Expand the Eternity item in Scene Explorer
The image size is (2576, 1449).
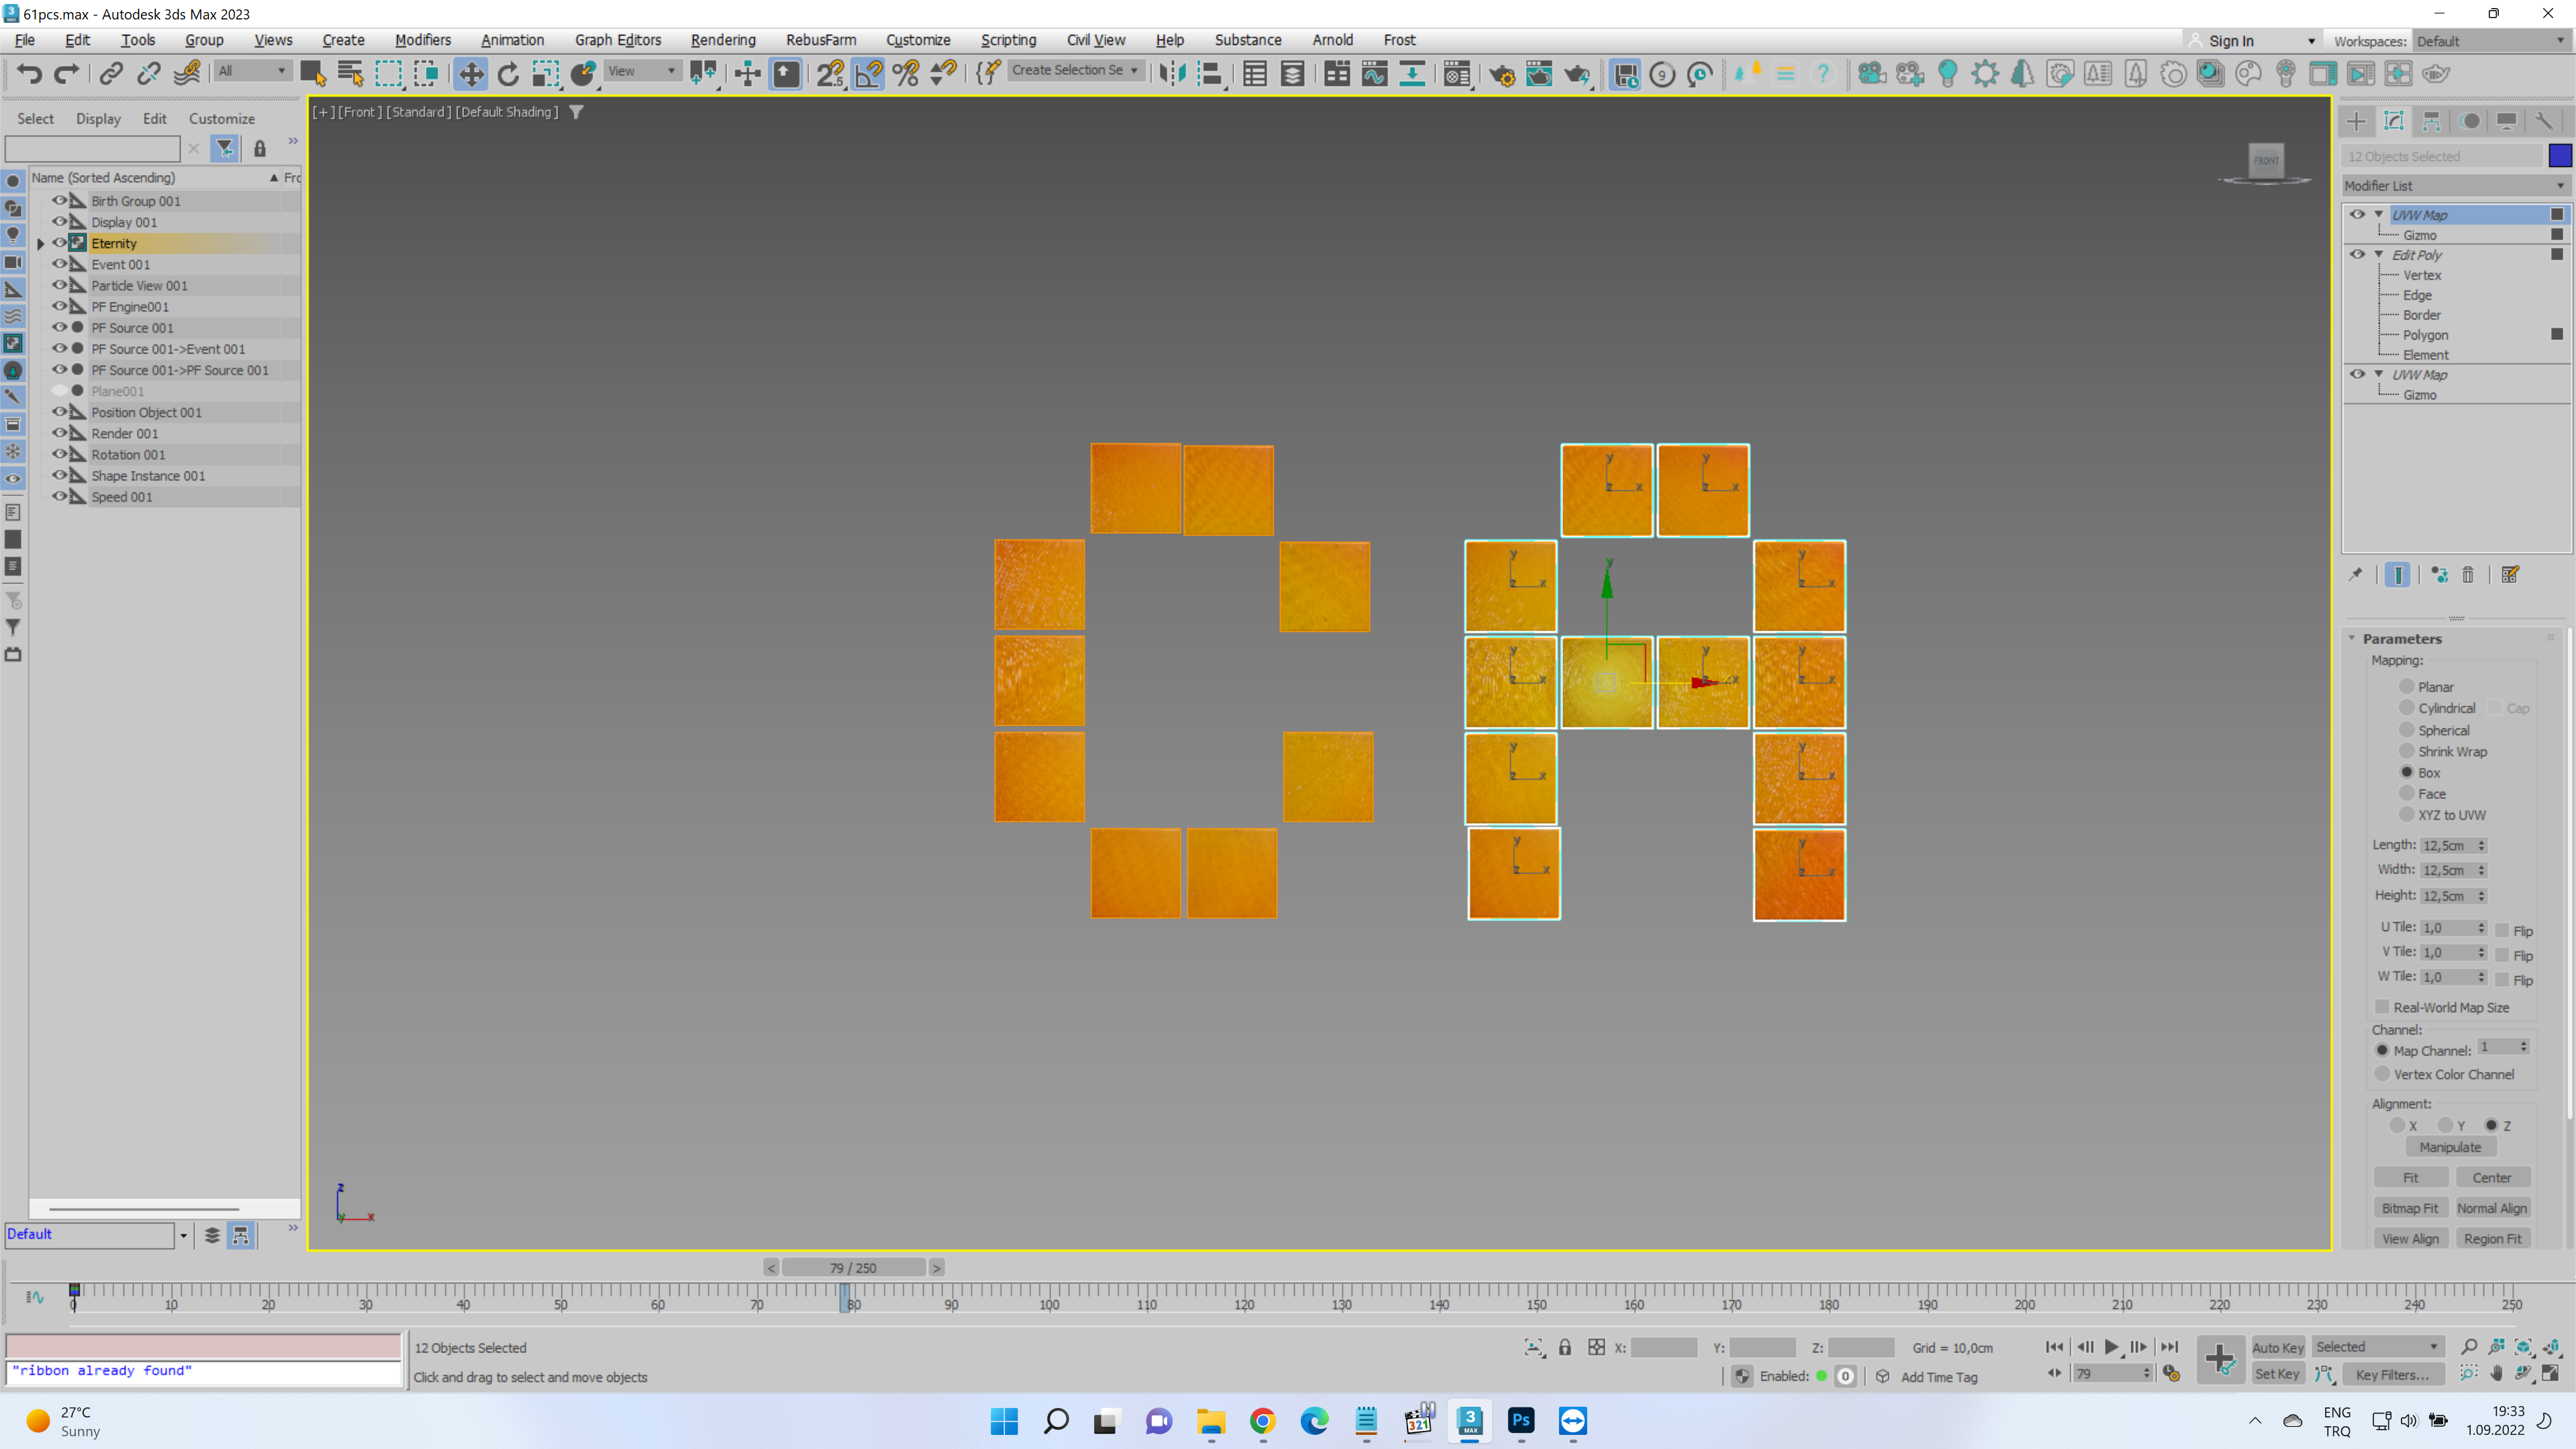(x=41, y=243)
